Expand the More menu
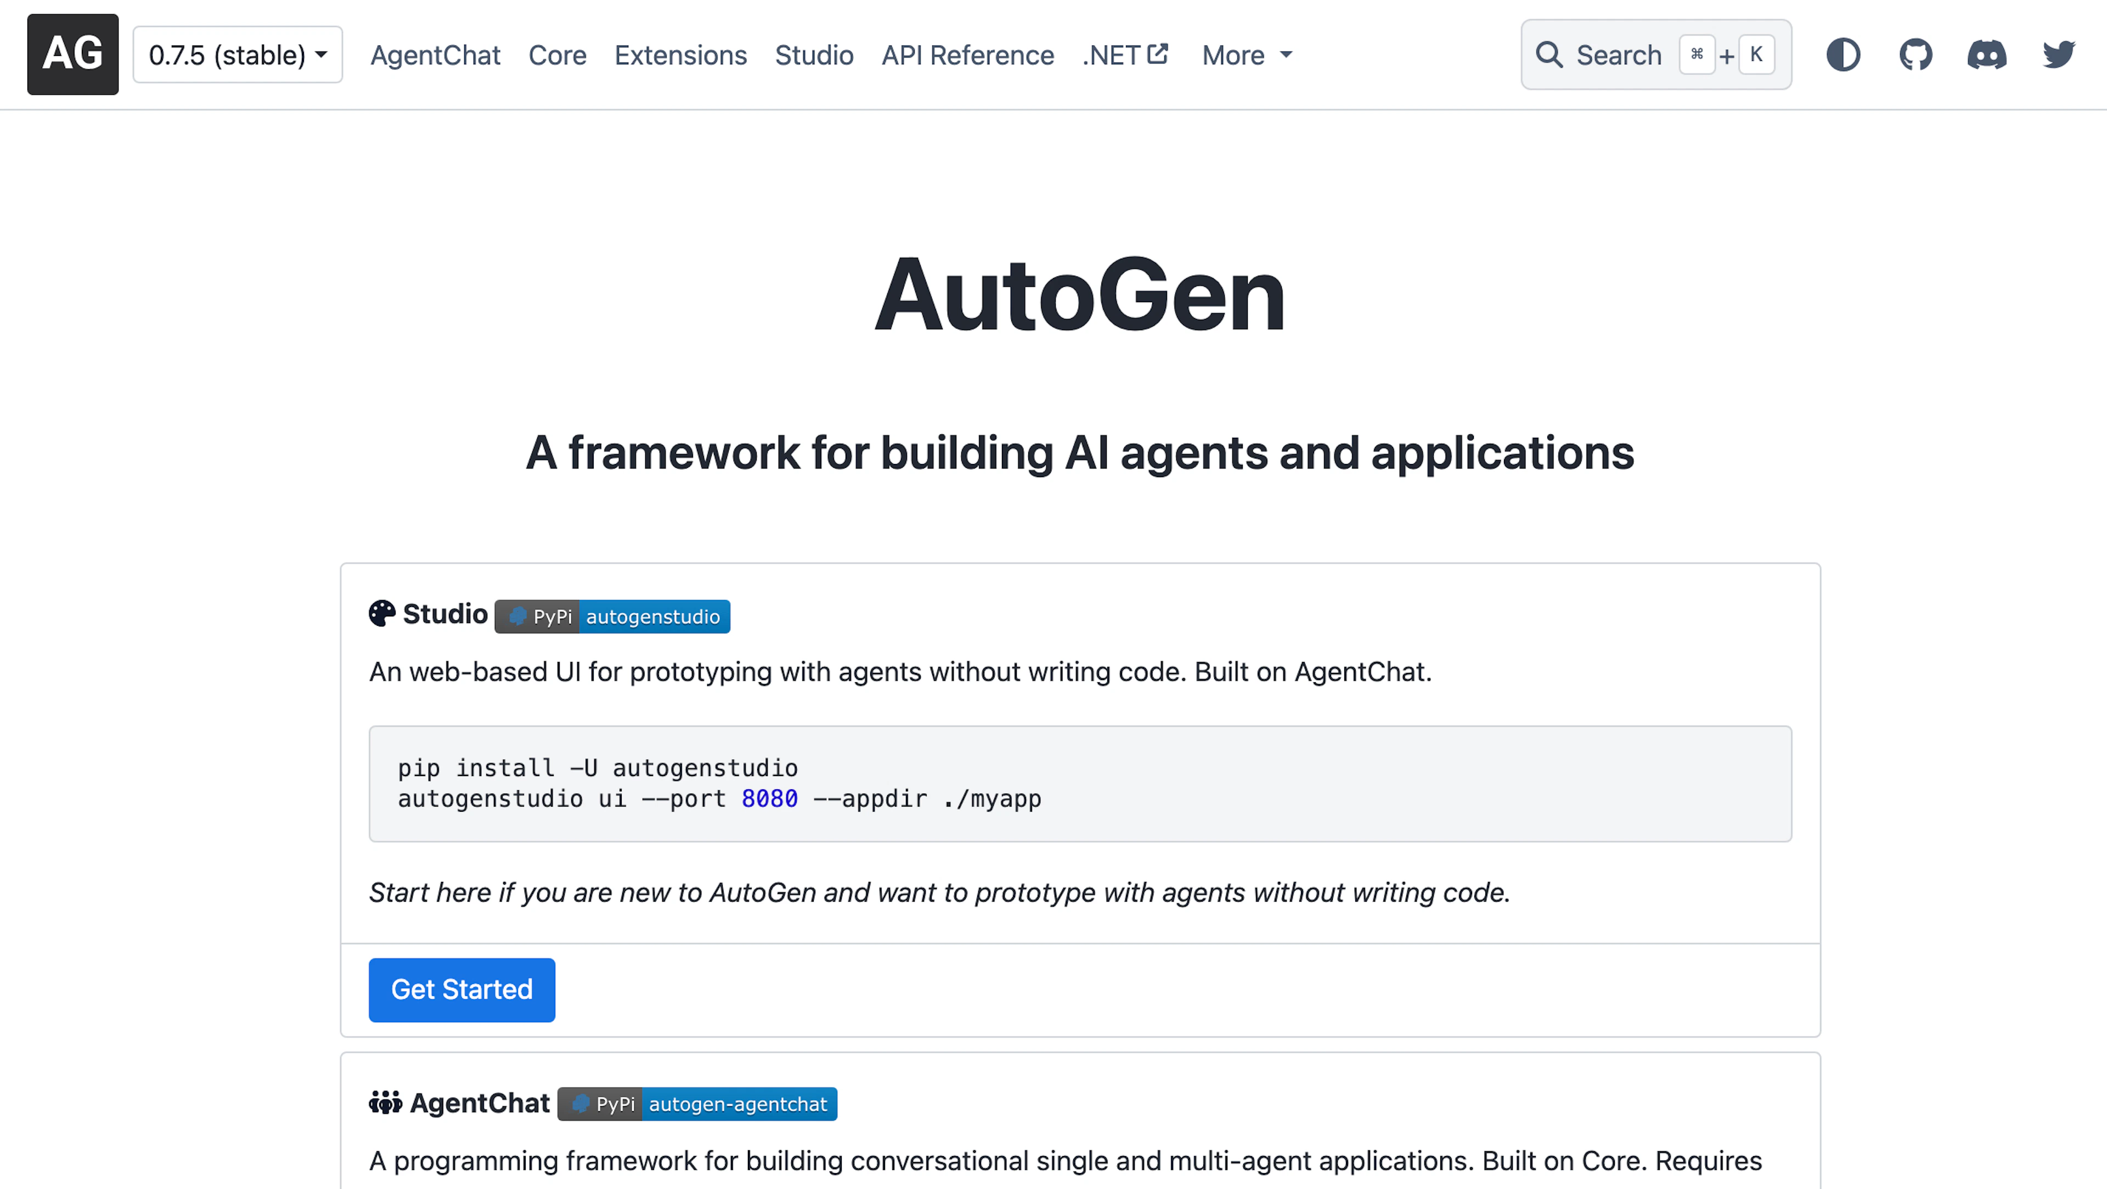Image resolution: width=2107 pixels, height=1189 pixels. pyautogui.click(x=1245, y=55)
